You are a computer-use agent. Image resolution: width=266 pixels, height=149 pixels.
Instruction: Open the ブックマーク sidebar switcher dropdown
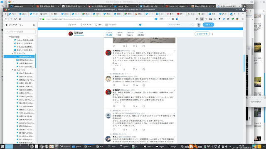pos(16,25)
